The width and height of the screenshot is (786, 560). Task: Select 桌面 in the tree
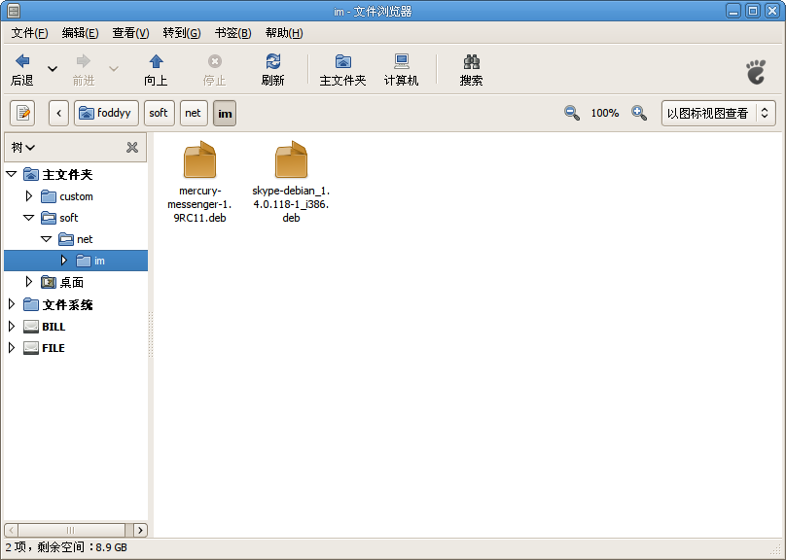pos(62,282)
